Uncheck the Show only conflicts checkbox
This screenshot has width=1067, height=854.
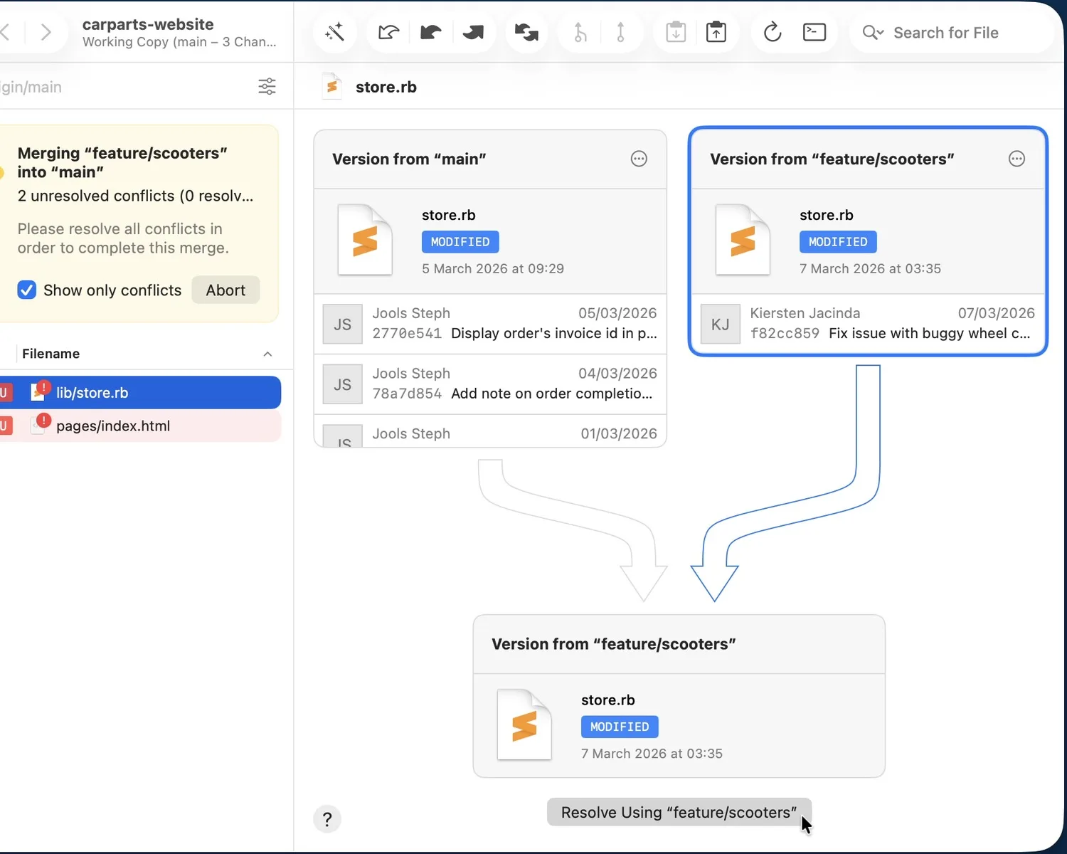point(27,290)
